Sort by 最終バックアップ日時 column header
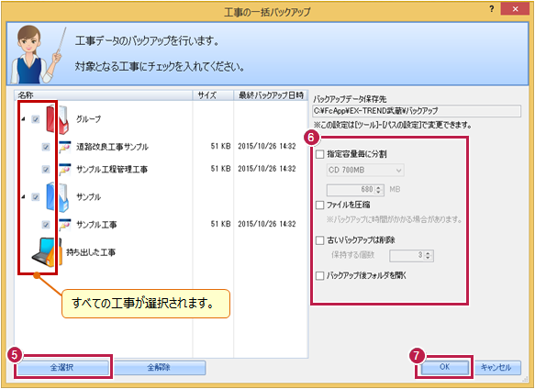Image resolution: width=535 pixels, height=389 pixels. [271, 95]
